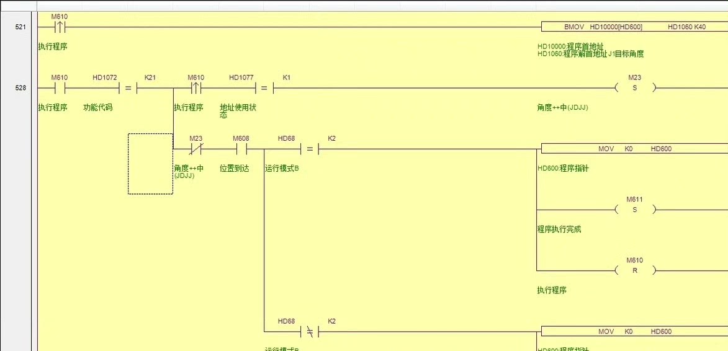Viewport: 728px width, 351px height.
Task: Select the M610 reset coil
Action: click(635, 270)
